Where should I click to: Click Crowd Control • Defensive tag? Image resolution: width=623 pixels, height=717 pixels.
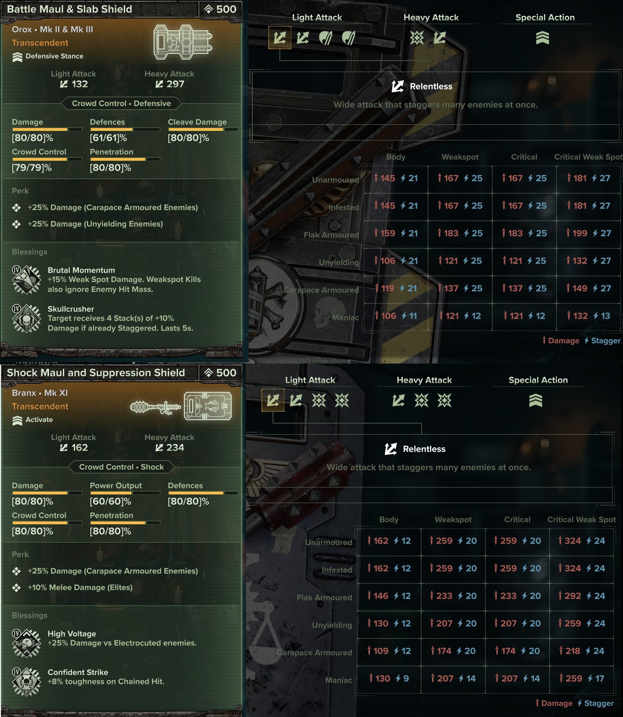(x=121, y=103)
